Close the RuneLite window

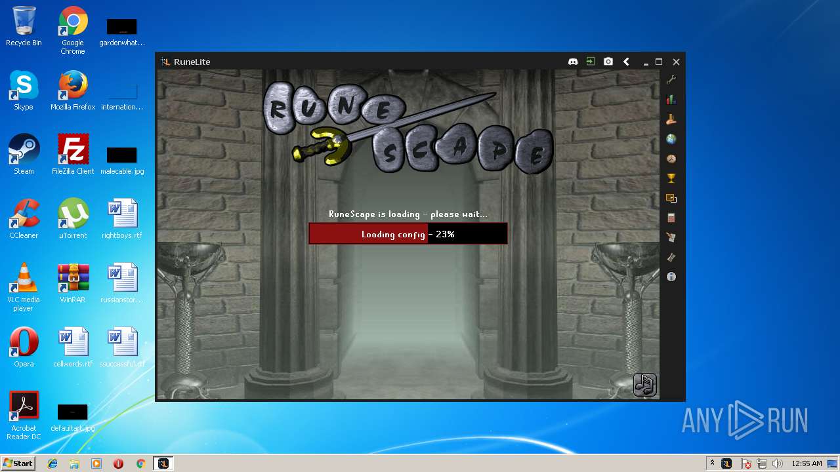(x=676, y=62)
